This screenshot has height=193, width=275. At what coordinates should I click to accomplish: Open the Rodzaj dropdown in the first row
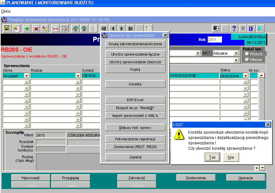(x=78, y=76)
